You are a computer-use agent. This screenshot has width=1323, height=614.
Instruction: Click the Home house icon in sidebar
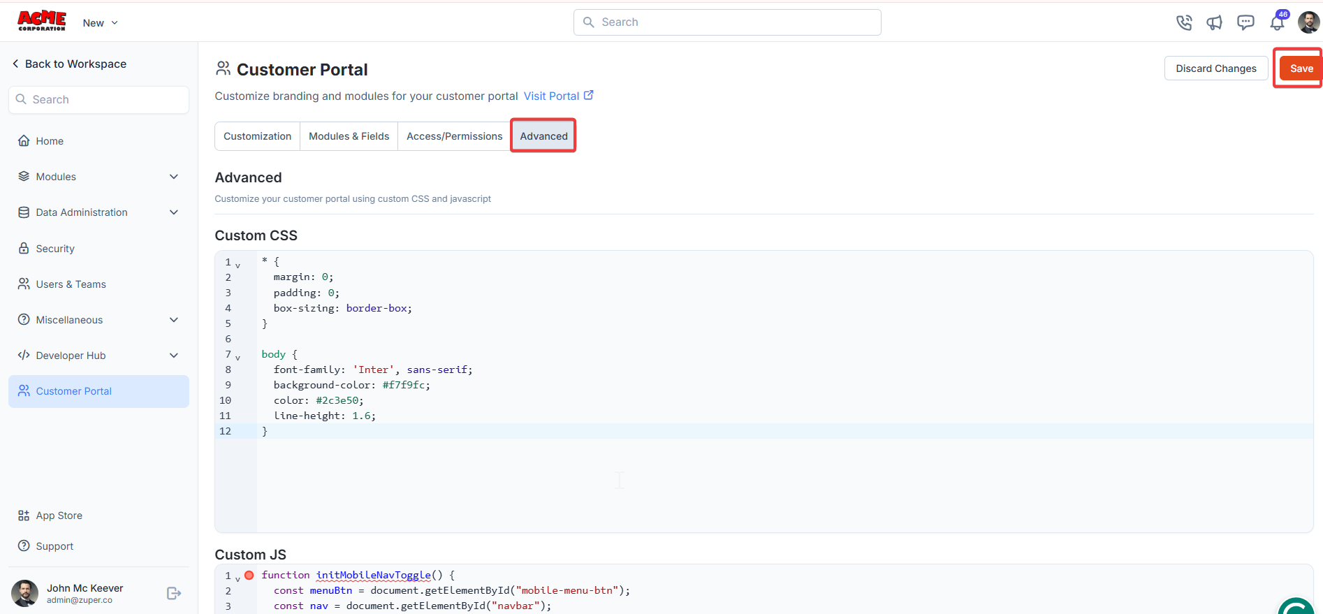click(24, 140)
